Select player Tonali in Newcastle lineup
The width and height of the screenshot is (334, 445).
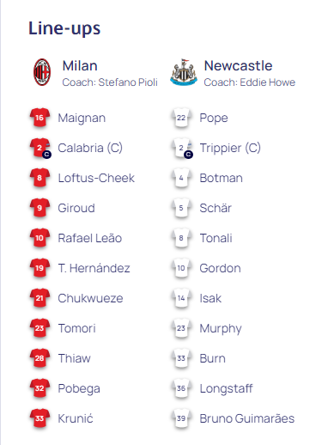click(x=216, y=238)
